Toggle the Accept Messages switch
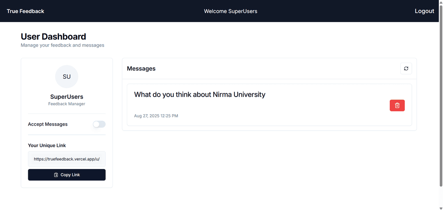 (x=99, y=124)
